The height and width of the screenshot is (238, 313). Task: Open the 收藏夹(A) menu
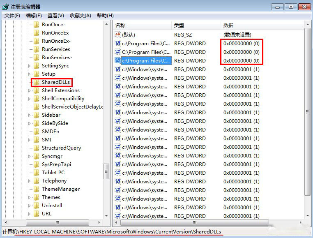click(x=80, y=16)
